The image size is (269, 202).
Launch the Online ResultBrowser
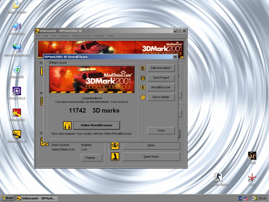(x=97, y=125)
